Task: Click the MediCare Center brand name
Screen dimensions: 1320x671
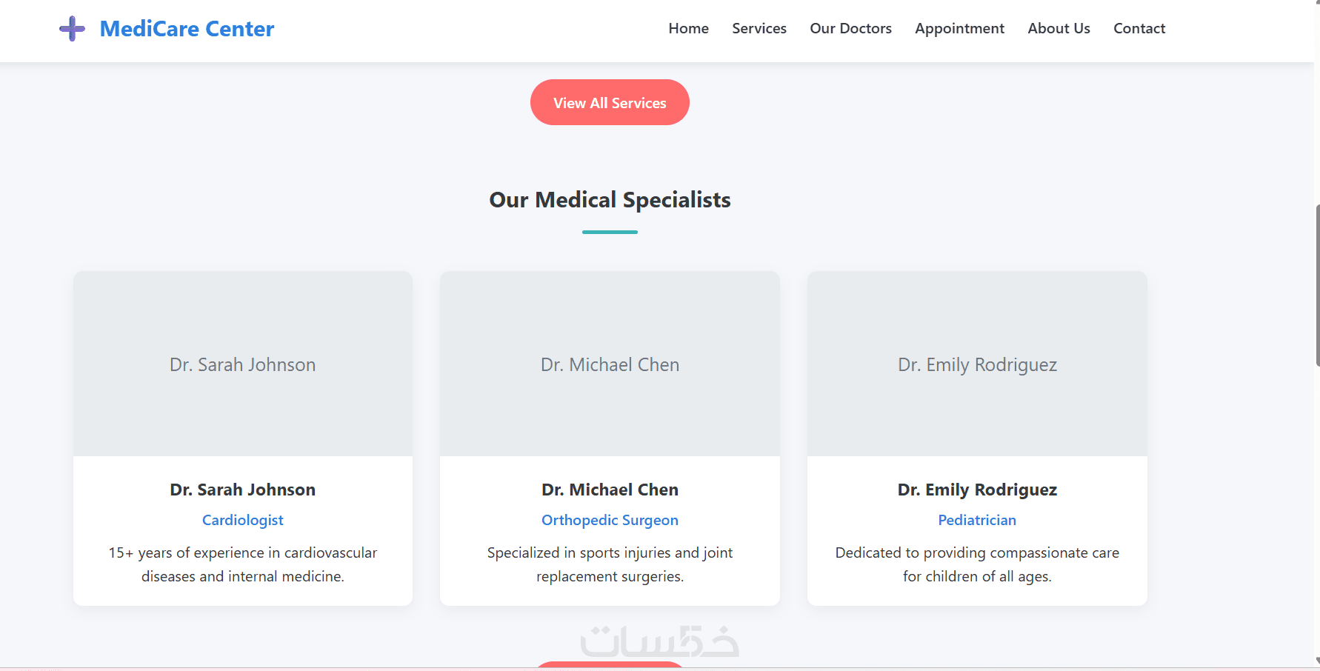Action: click(x=187, y=29)
